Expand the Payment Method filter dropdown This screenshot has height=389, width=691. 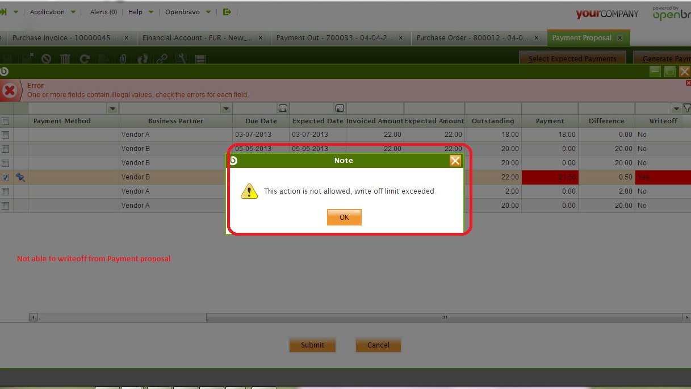coord(112,108)
